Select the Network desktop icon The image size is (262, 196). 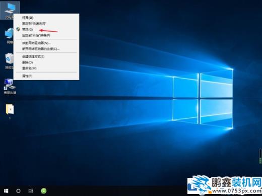tap(10, 36)
